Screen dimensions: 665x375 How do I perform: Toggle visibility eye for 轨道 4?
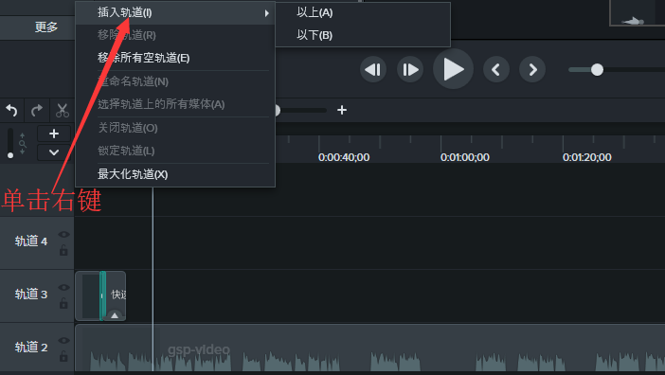63,234
